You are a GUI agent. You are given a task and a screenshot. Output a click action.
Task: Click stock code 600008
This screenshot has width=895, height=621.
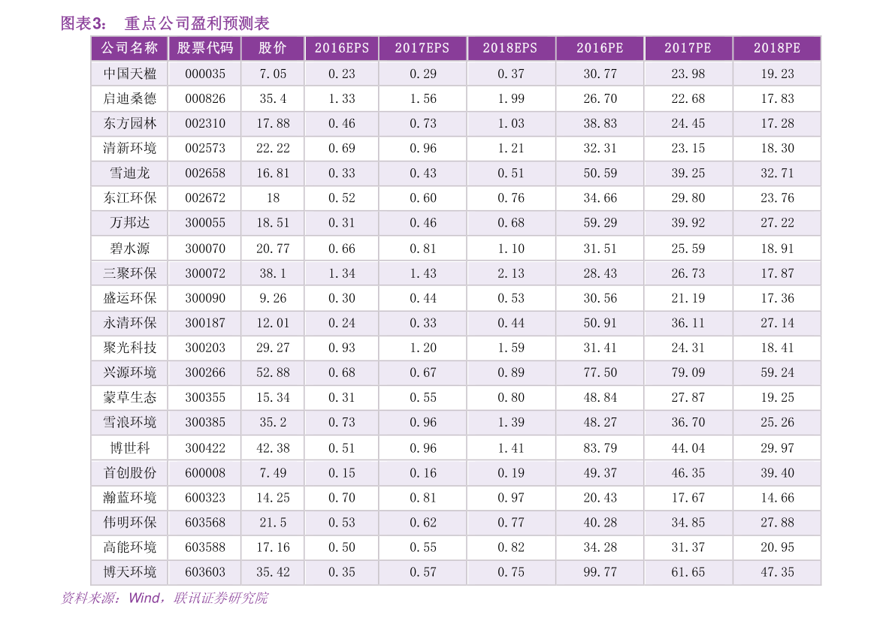(x=205, y=473)
